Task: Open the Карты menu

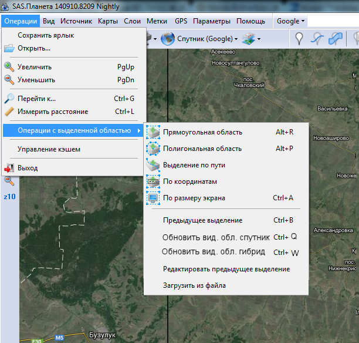Action: 108,21
